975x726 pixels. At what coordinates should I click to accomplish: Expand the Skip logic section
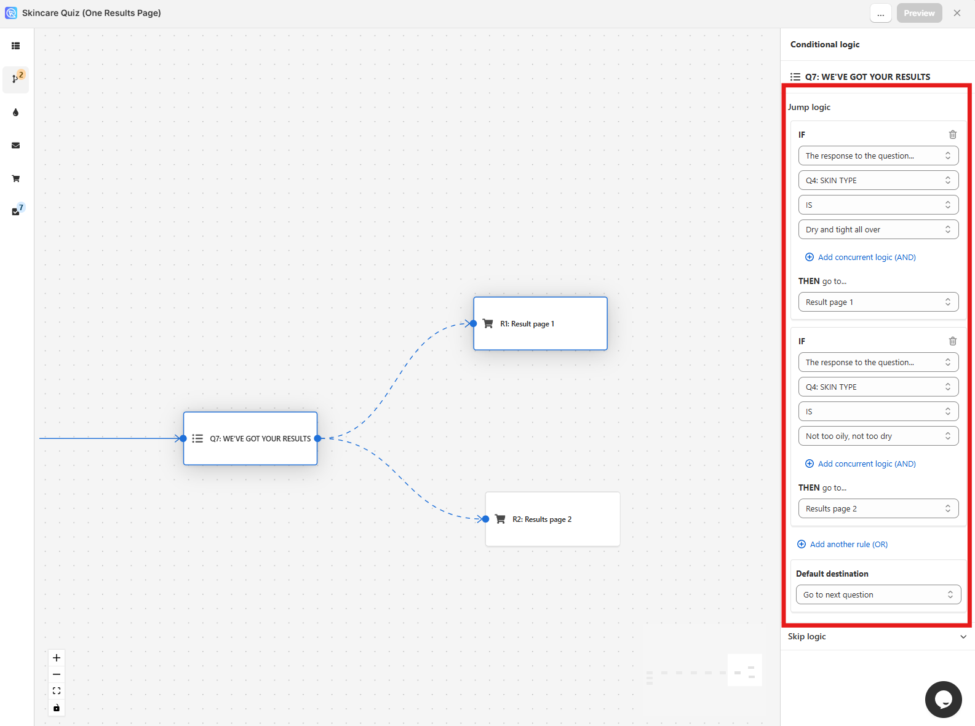[877, 636]
